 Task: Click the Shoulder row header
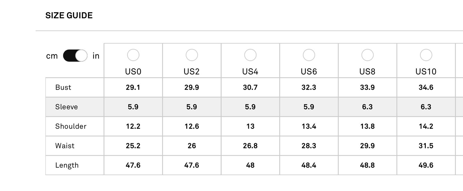pyautogui.click(x=71, y=126)
